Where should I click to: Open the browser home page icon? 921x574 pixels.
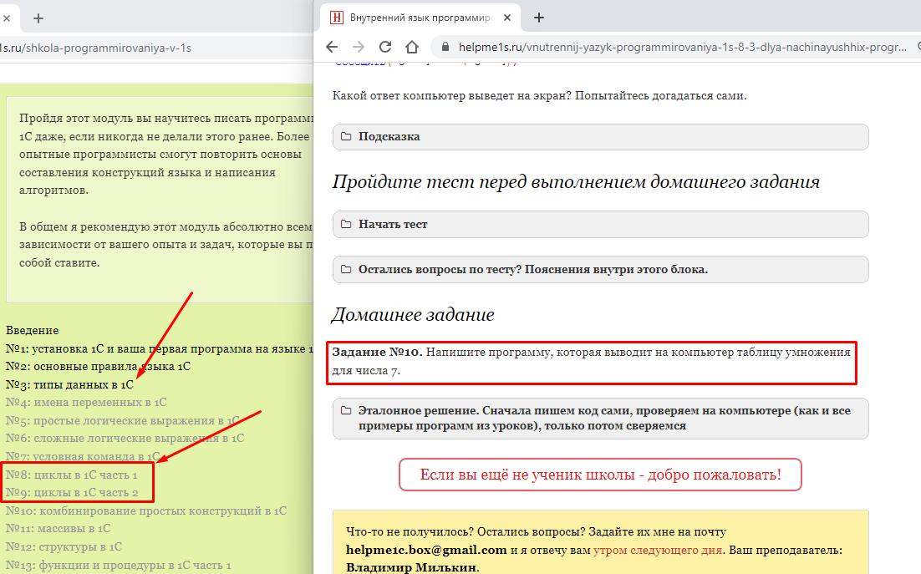412,47
